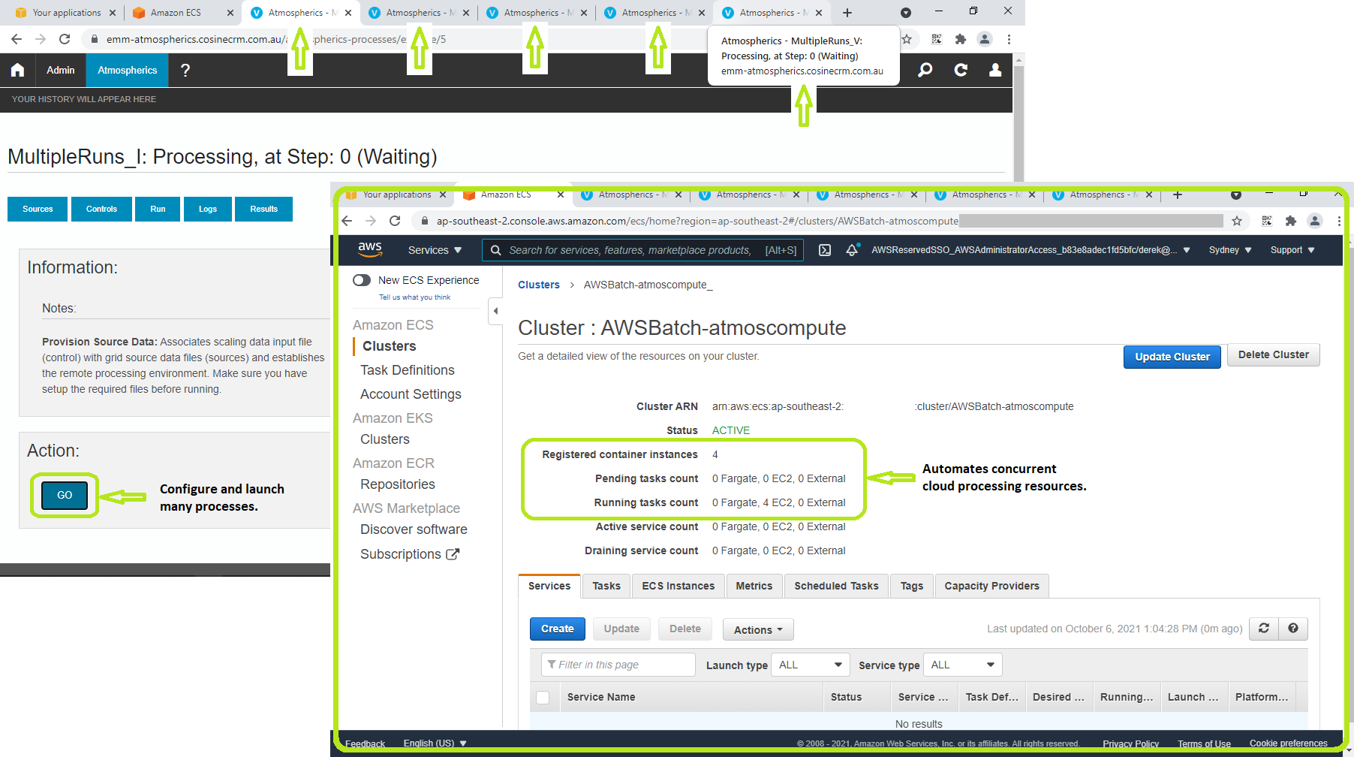
Task: Go back in the AWS console browser window
Action: click(x=347, y=221)
